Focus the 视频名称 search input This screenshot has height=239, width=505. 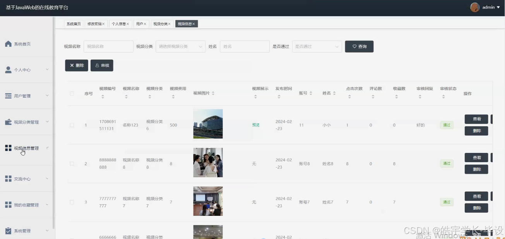tap(108, 46)
